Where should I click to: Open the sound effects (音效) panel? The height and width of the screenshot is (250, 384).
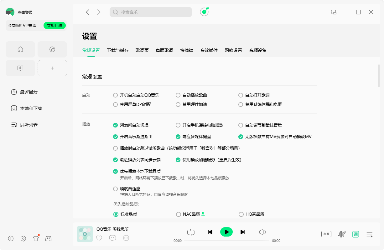[x=341, y=234]
